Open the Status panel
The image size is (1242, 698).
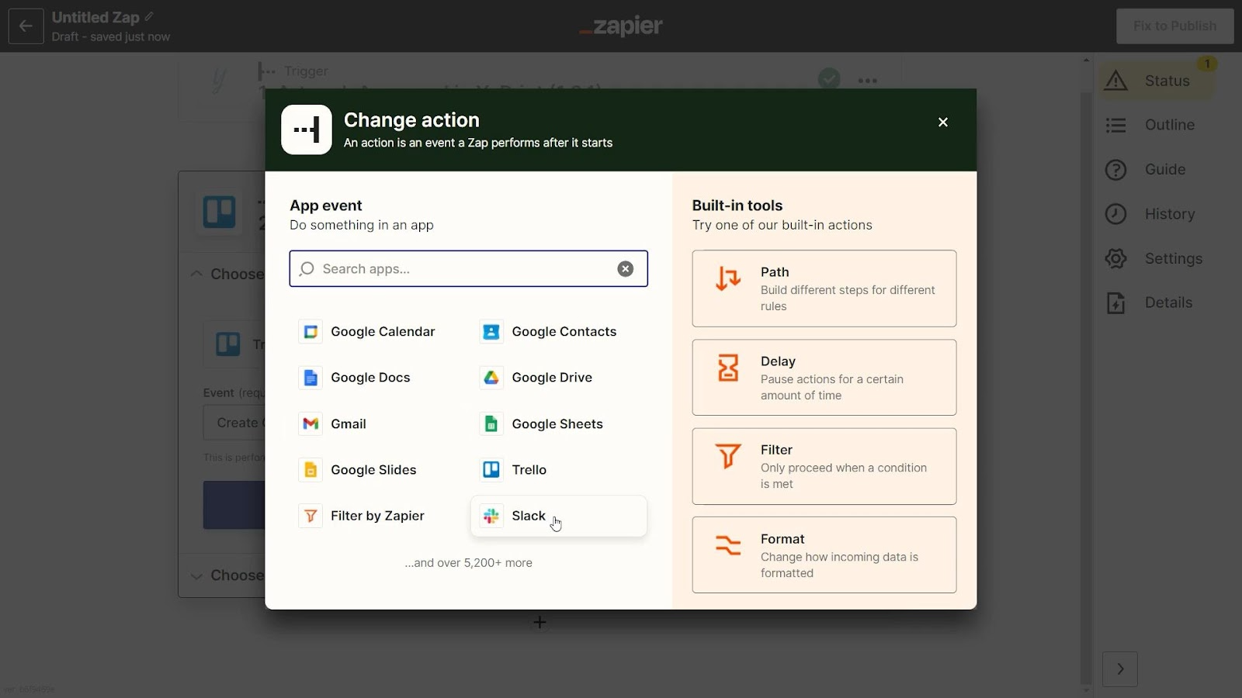[1157, 81]
